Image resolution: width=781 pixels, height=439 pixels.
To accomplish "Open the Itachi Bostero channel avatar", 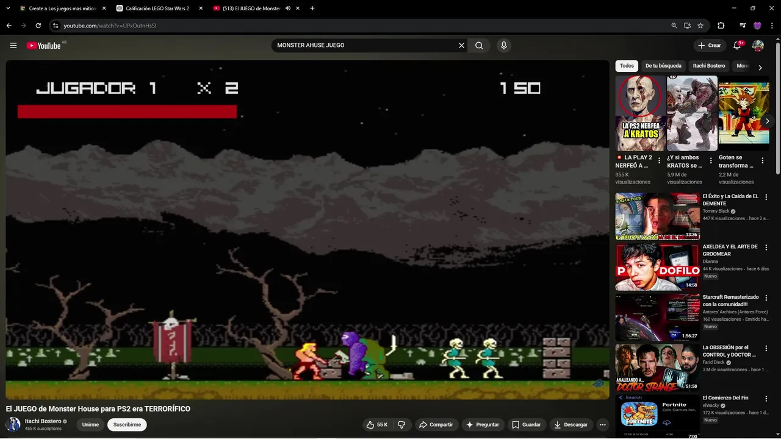I will 13,424.
